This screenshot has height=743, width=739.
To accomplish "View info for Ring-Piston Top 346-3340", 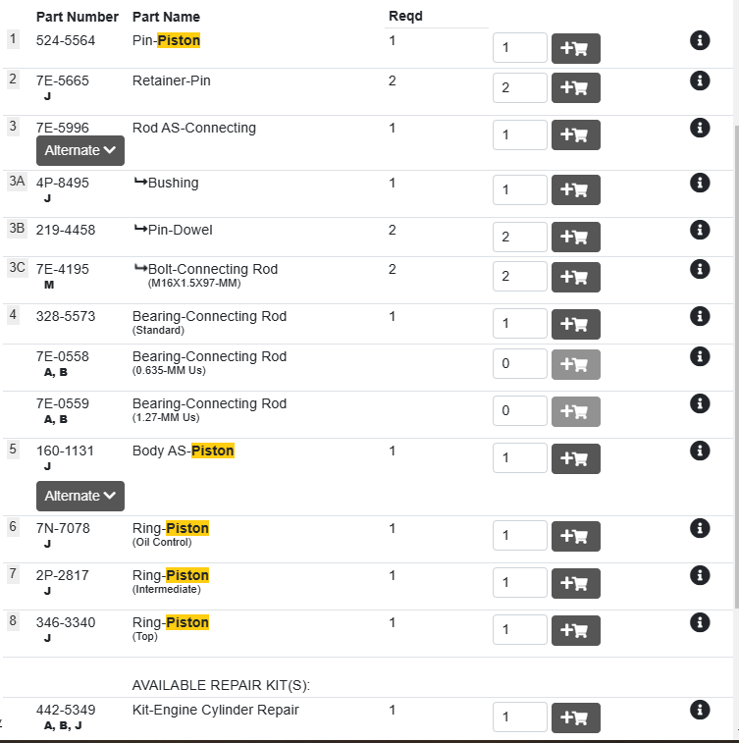I will [x=700, y=622].
